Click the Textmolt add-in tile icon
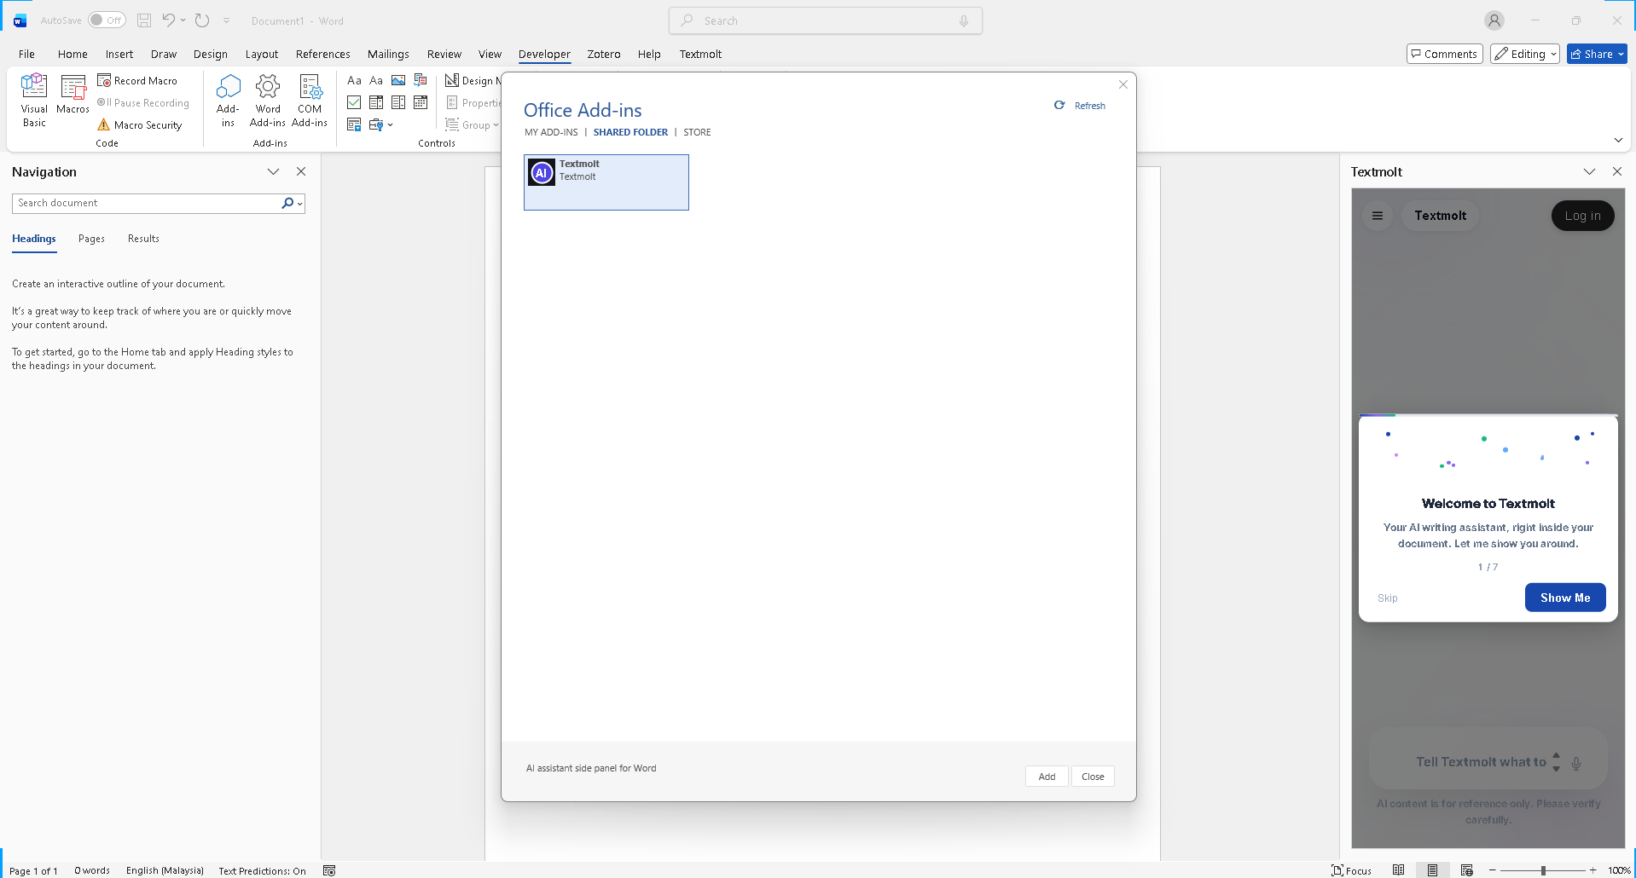The height and width of the screenshot is (878, 1636). point(542,173)
